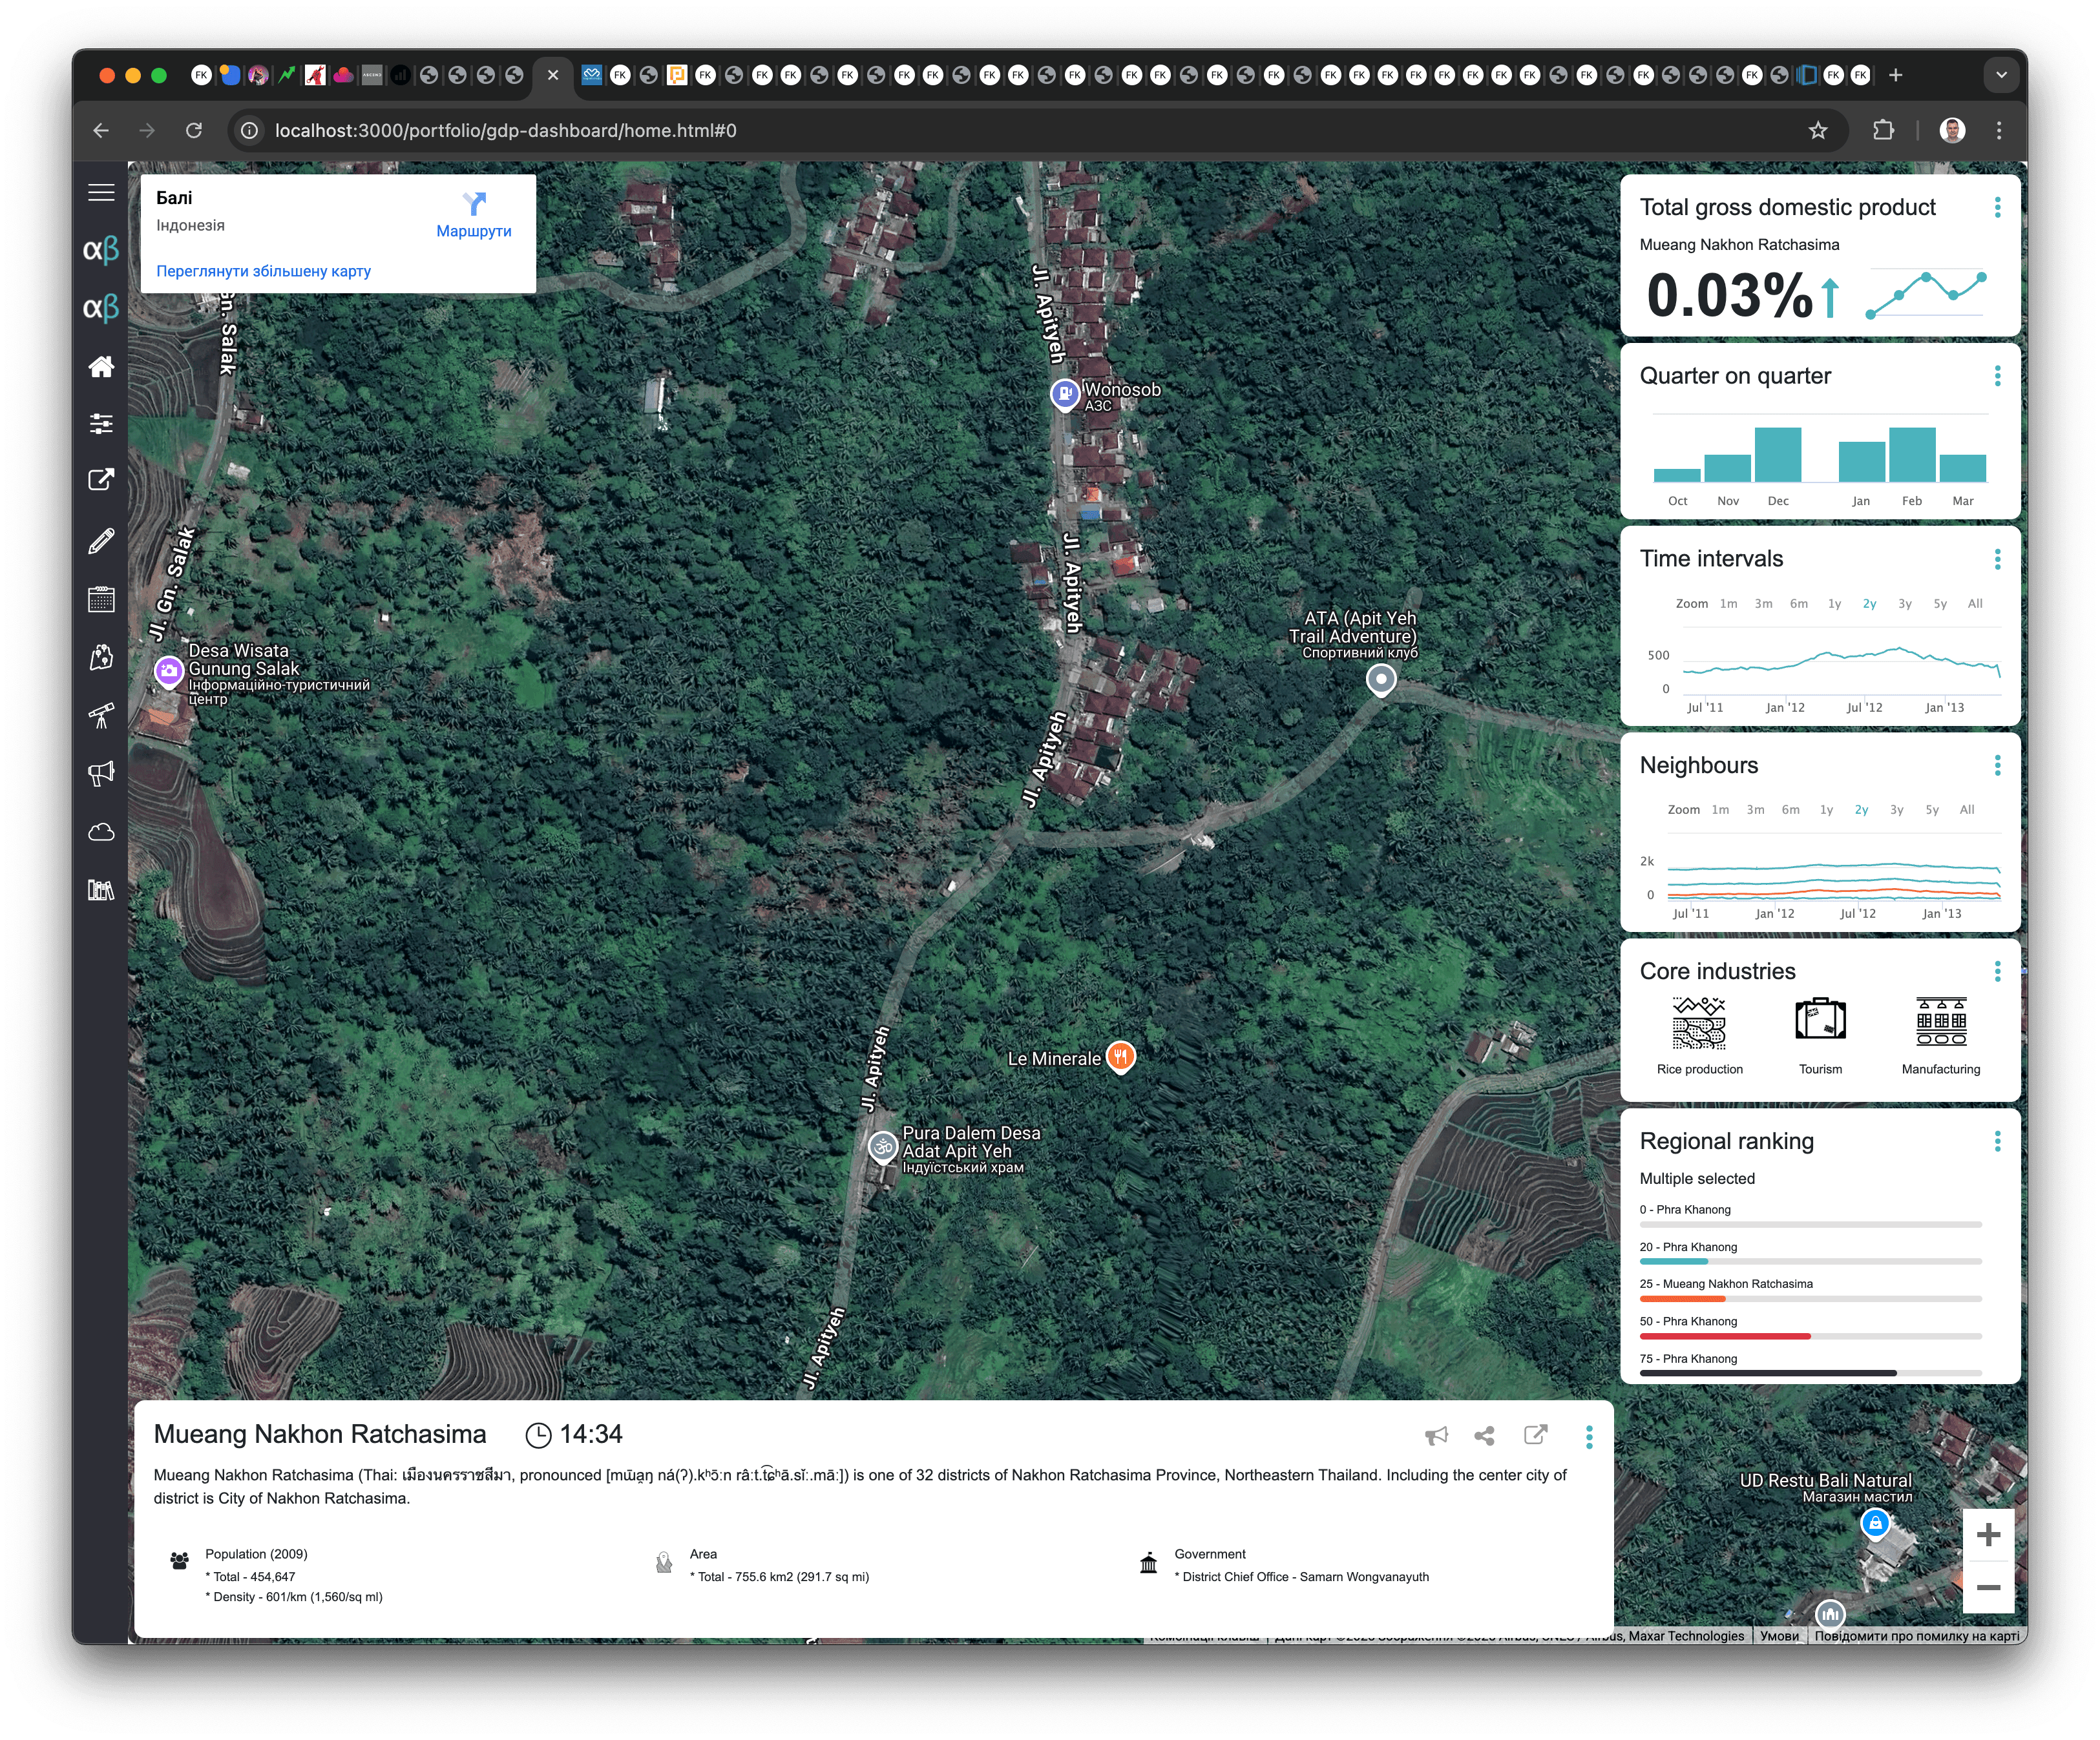Click the route directions arrow icon
Image resolution: width=2100 pixels, height=1740 pixels.
click(474, 204)
